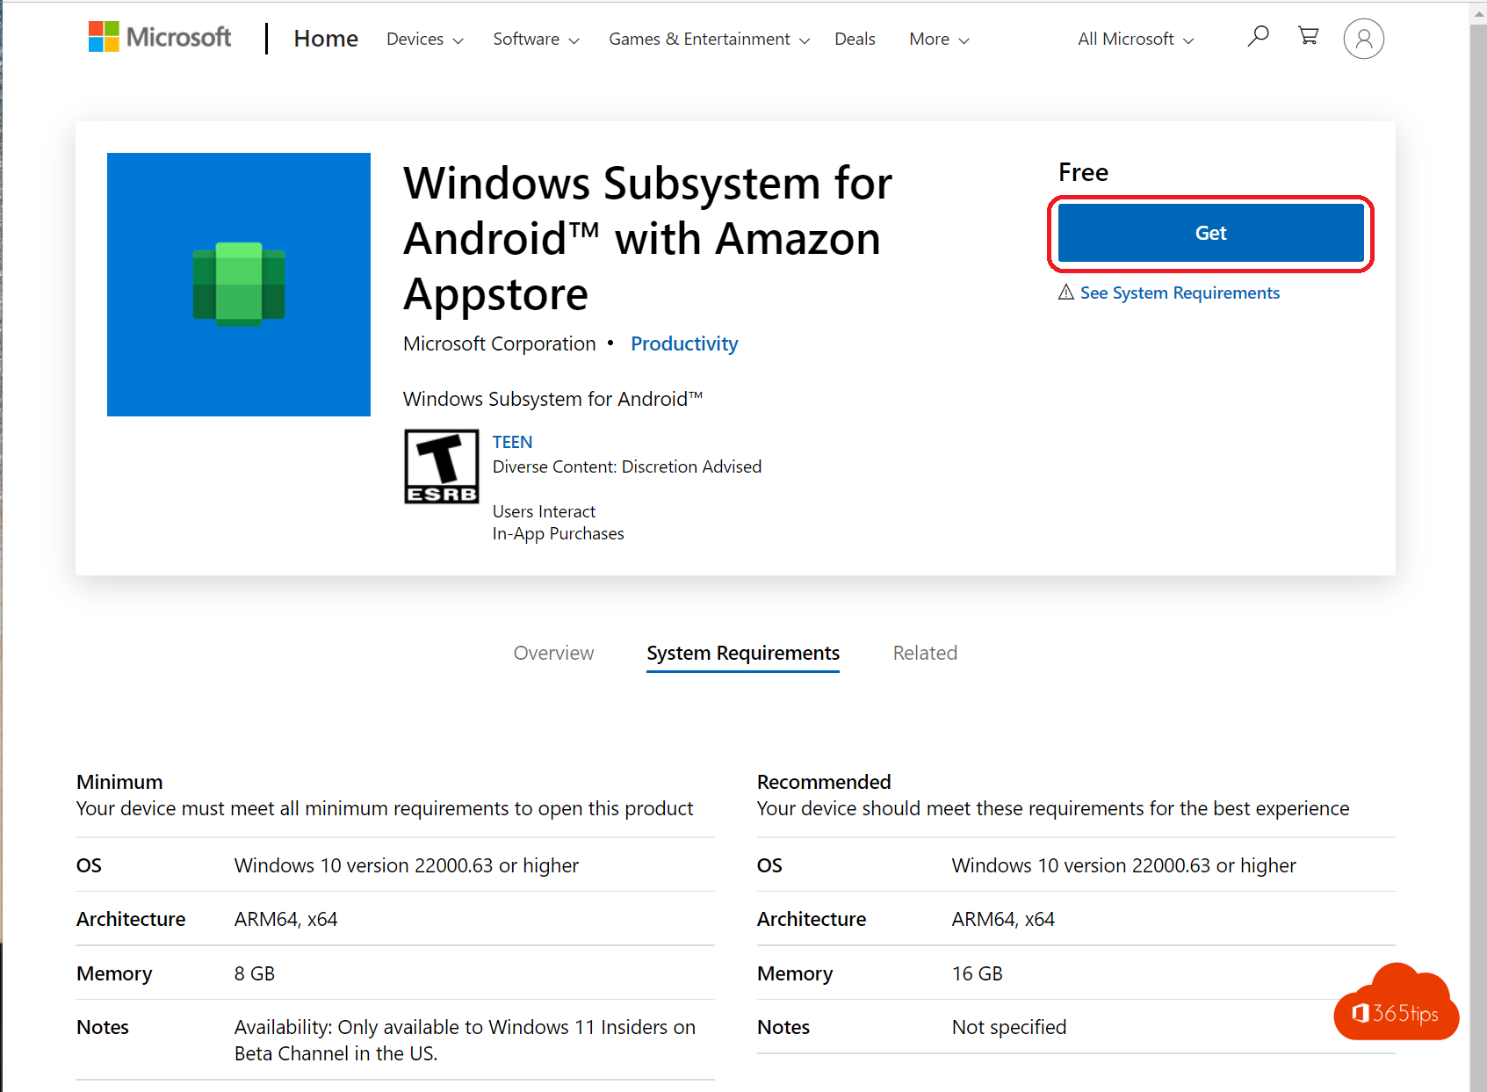The image size is (1487, 1092).
Task: Open the shopping cart
Action: [1308, 36]
